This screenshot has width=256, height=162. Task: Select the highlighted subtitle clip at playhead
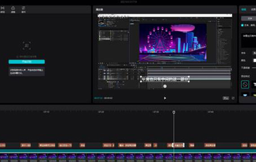click(x=178, y=145)
